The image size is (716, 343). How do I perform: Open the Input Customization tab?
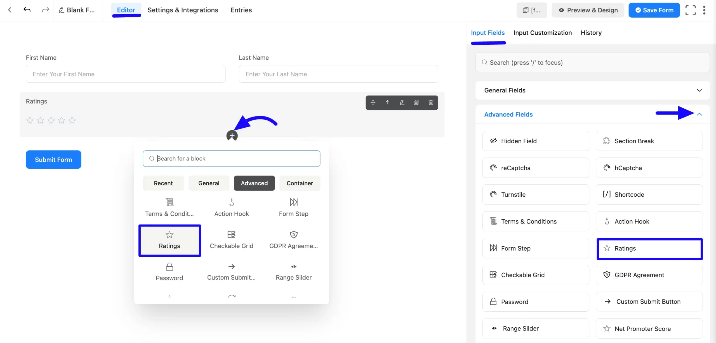[x=542, y=33]
